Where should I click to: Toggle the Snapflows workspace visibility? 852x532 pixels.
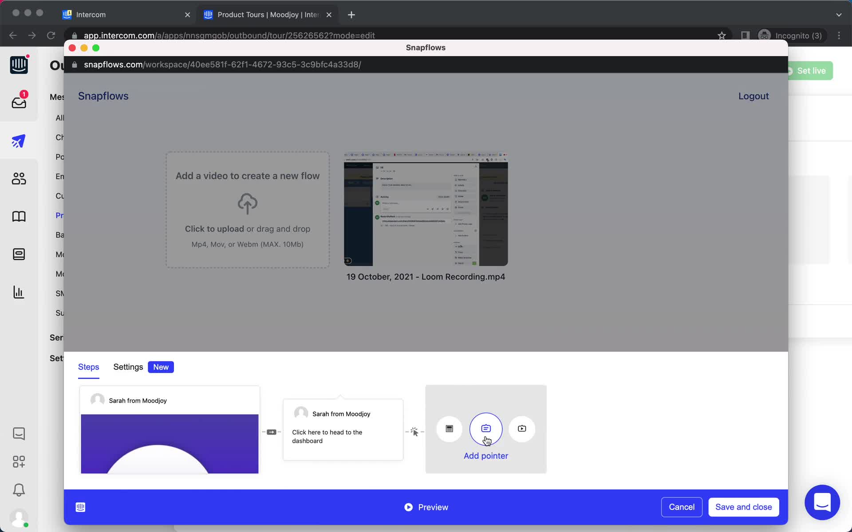click(x=85, y=48)
